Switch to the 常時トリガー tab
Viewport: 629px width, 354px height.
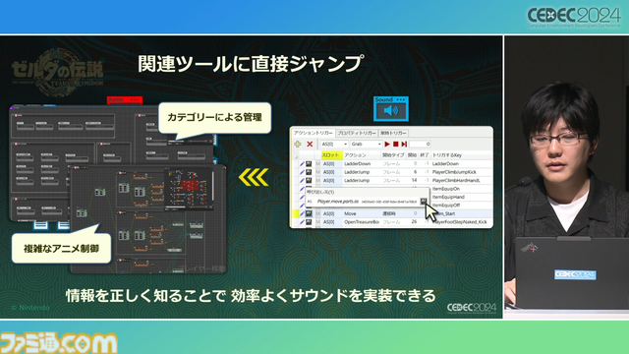(x=393, y=133)
